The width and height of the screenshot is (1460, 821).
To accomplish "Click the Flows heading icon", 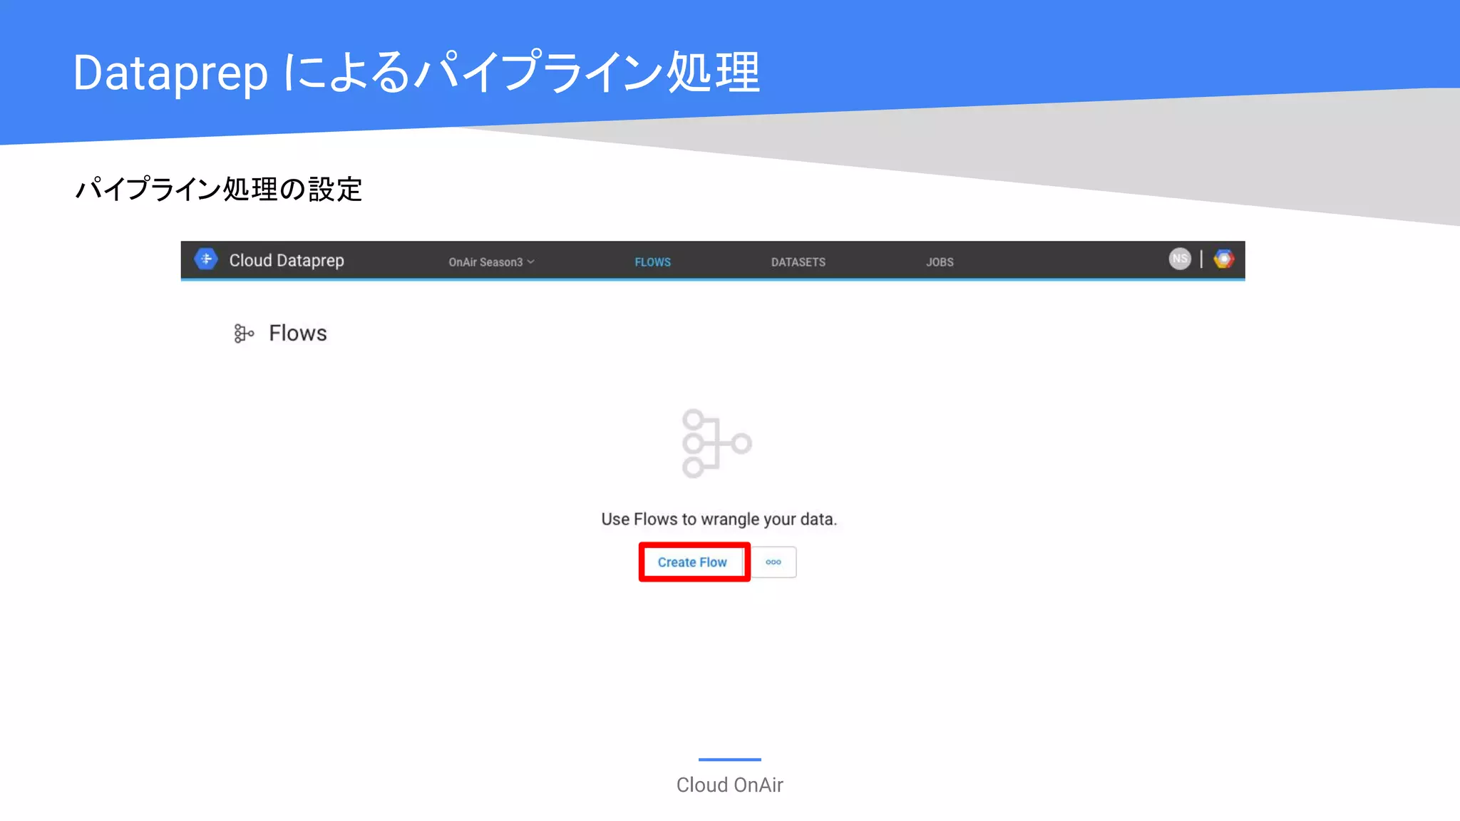I will (x=244, y=333).
